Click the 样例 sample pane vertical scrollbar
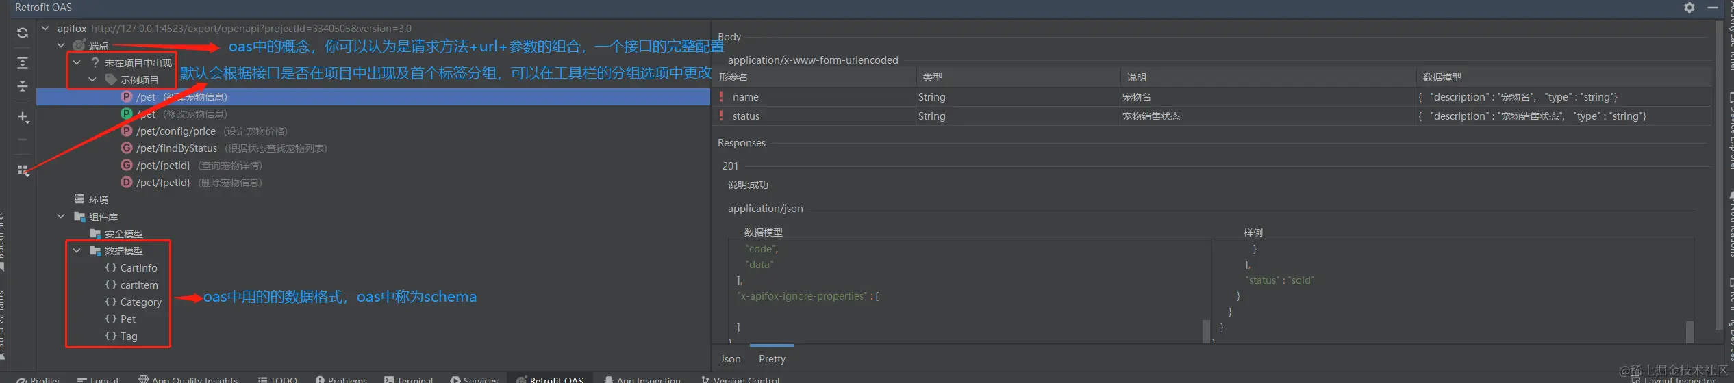1734x383 pixels. click(x=1689, y=331)
